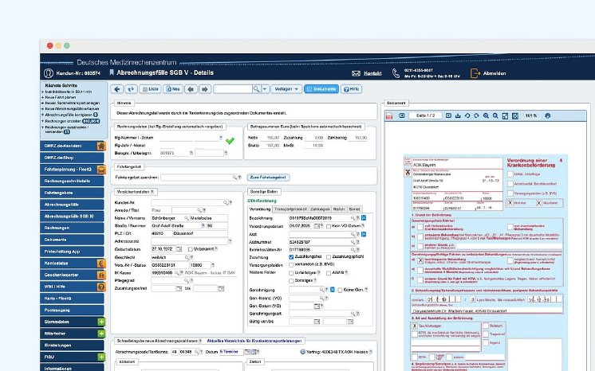Check the Unfallfolgen checkbox
The width and height of the screenshot is (595, 371).
pos(291,273)
